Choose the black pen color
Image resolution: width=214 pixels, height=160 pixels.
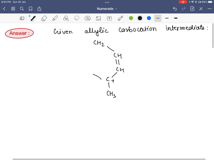pyautogui.click(x=140, y=18)
